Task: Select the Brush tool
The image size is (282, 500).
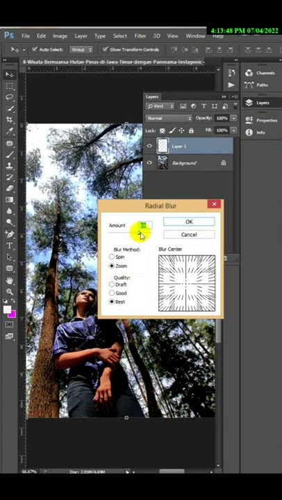Action: point(9,155)
